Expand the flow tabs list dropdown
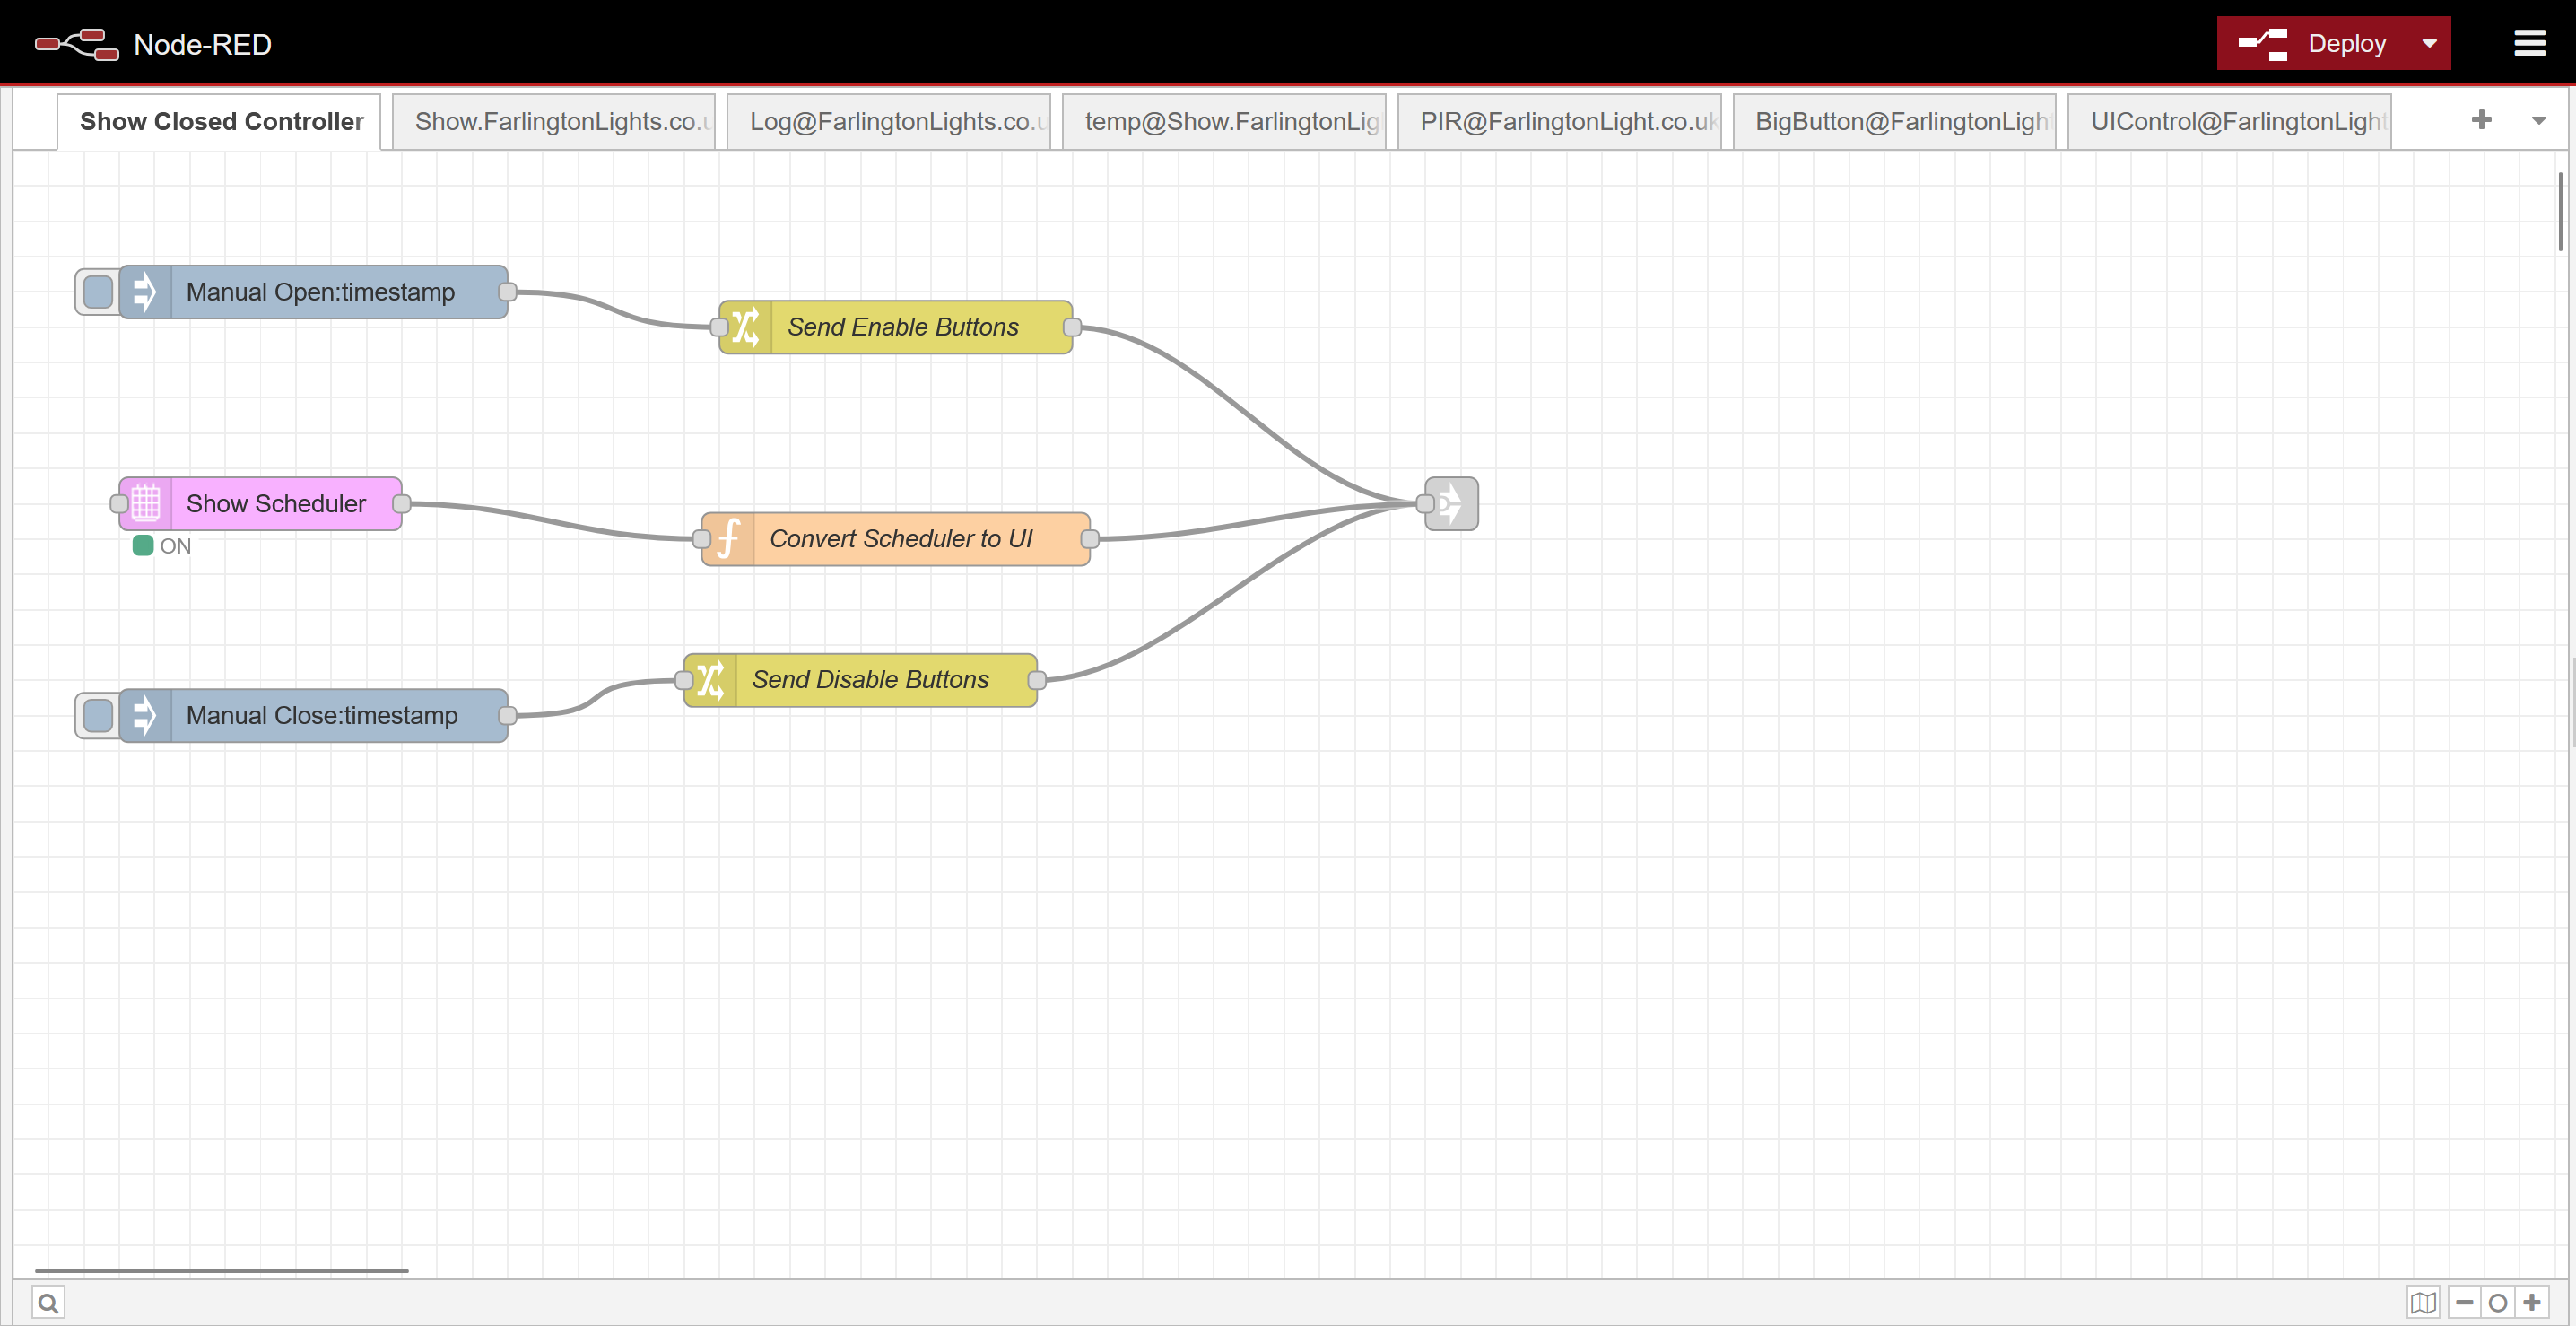The image size is (2576, 1326). [x=2538, y=121]
